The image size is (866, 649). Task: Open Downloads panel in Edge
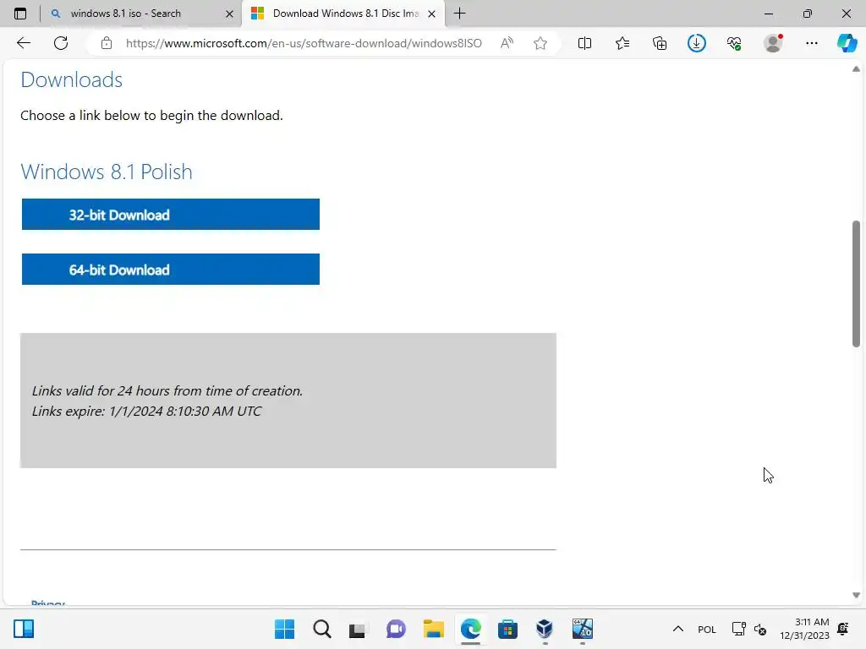tap(697, 43)
